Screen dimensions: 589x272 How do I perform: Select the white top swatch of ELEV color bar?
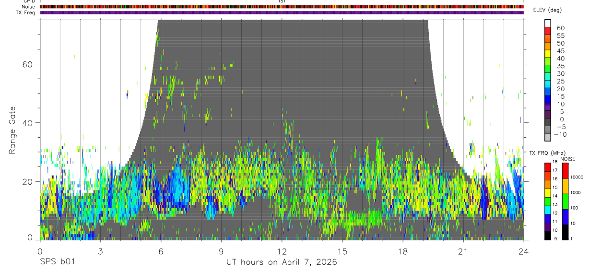click(x=548, y=23)
